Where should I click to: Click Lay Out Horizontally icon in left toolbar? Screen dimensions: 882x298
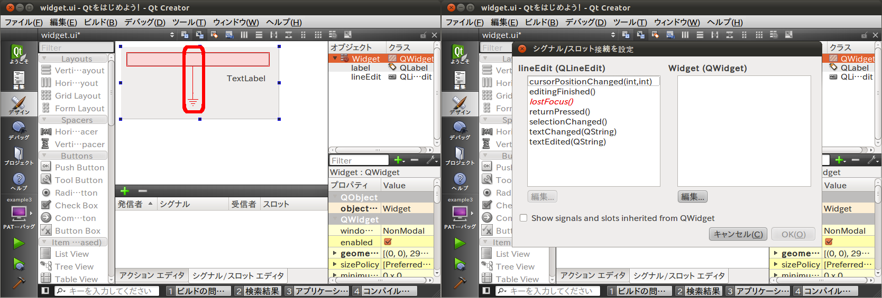(x=244, y=35)
